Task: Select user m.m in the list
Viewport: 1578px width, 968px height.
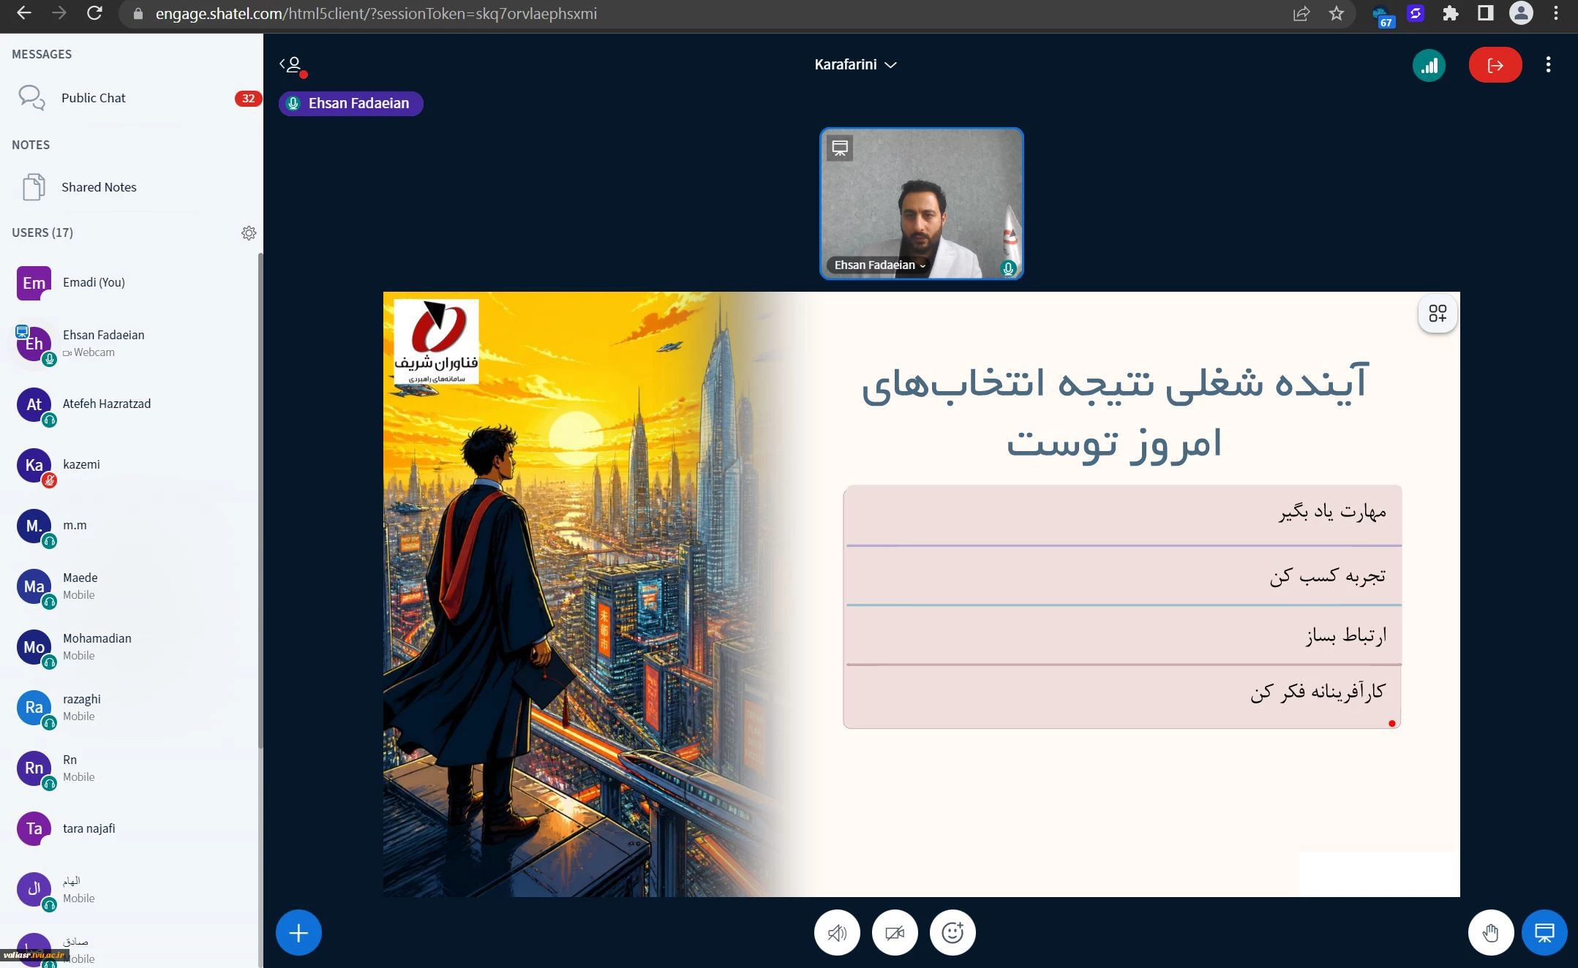Action: (x=132, y=526)
